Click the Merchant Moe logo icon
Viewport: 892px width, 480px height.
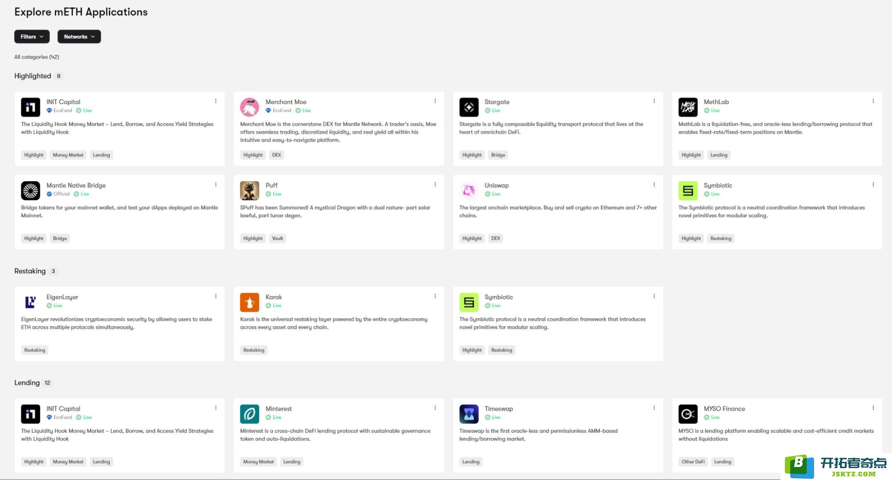tap(249, 107)
